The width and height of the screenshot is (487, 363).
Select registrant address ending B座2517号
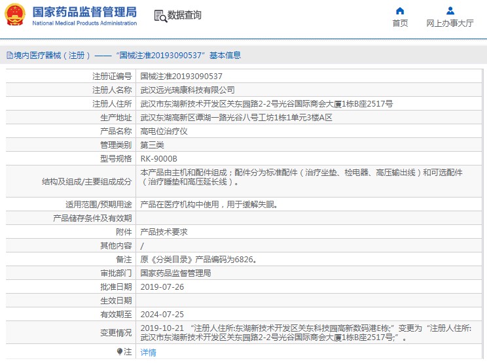click(266, 103)
